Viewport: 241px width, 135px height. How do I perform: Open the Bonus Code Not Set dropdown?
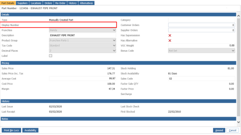point(201,51)
